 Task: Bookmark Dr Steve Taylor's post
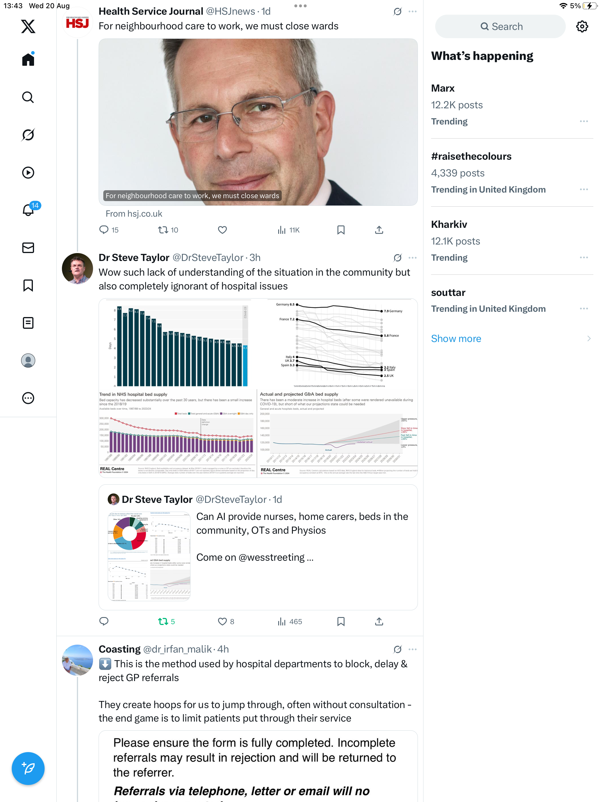click(341, 621)
